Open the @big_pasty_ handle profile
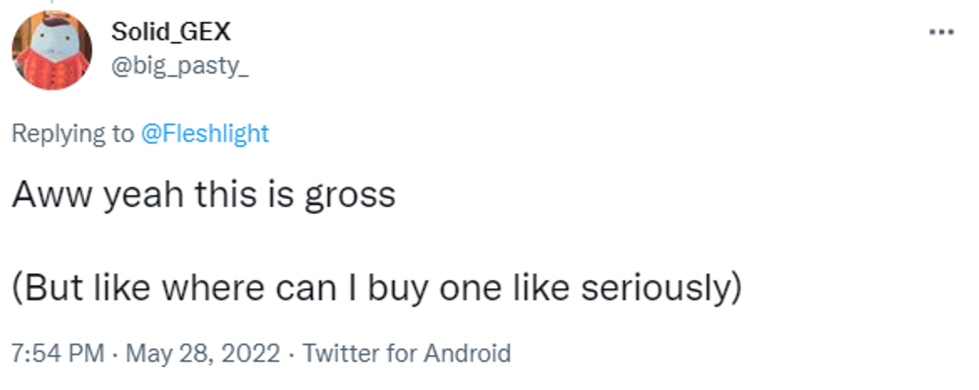This screenshot has width=979, height=390. pyautogui.click(x=180, y=66)
